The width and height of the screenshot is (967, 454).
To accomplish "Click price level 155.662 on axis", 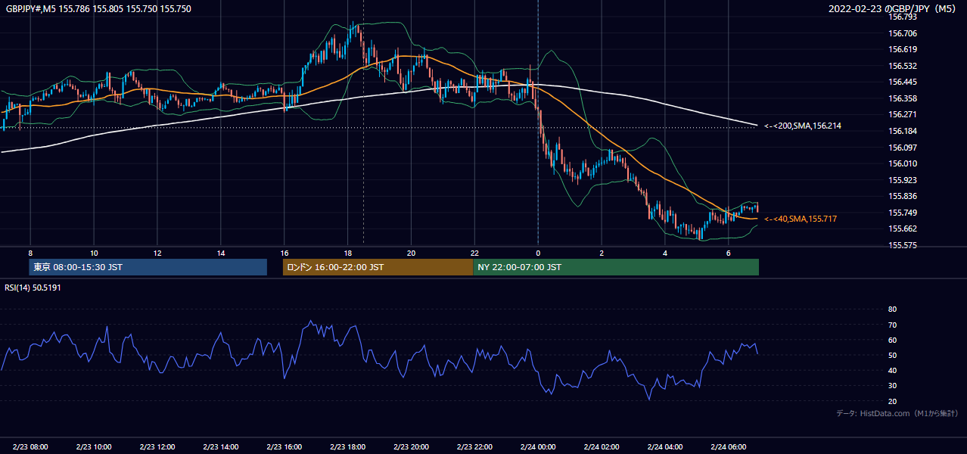I will 903,229.
